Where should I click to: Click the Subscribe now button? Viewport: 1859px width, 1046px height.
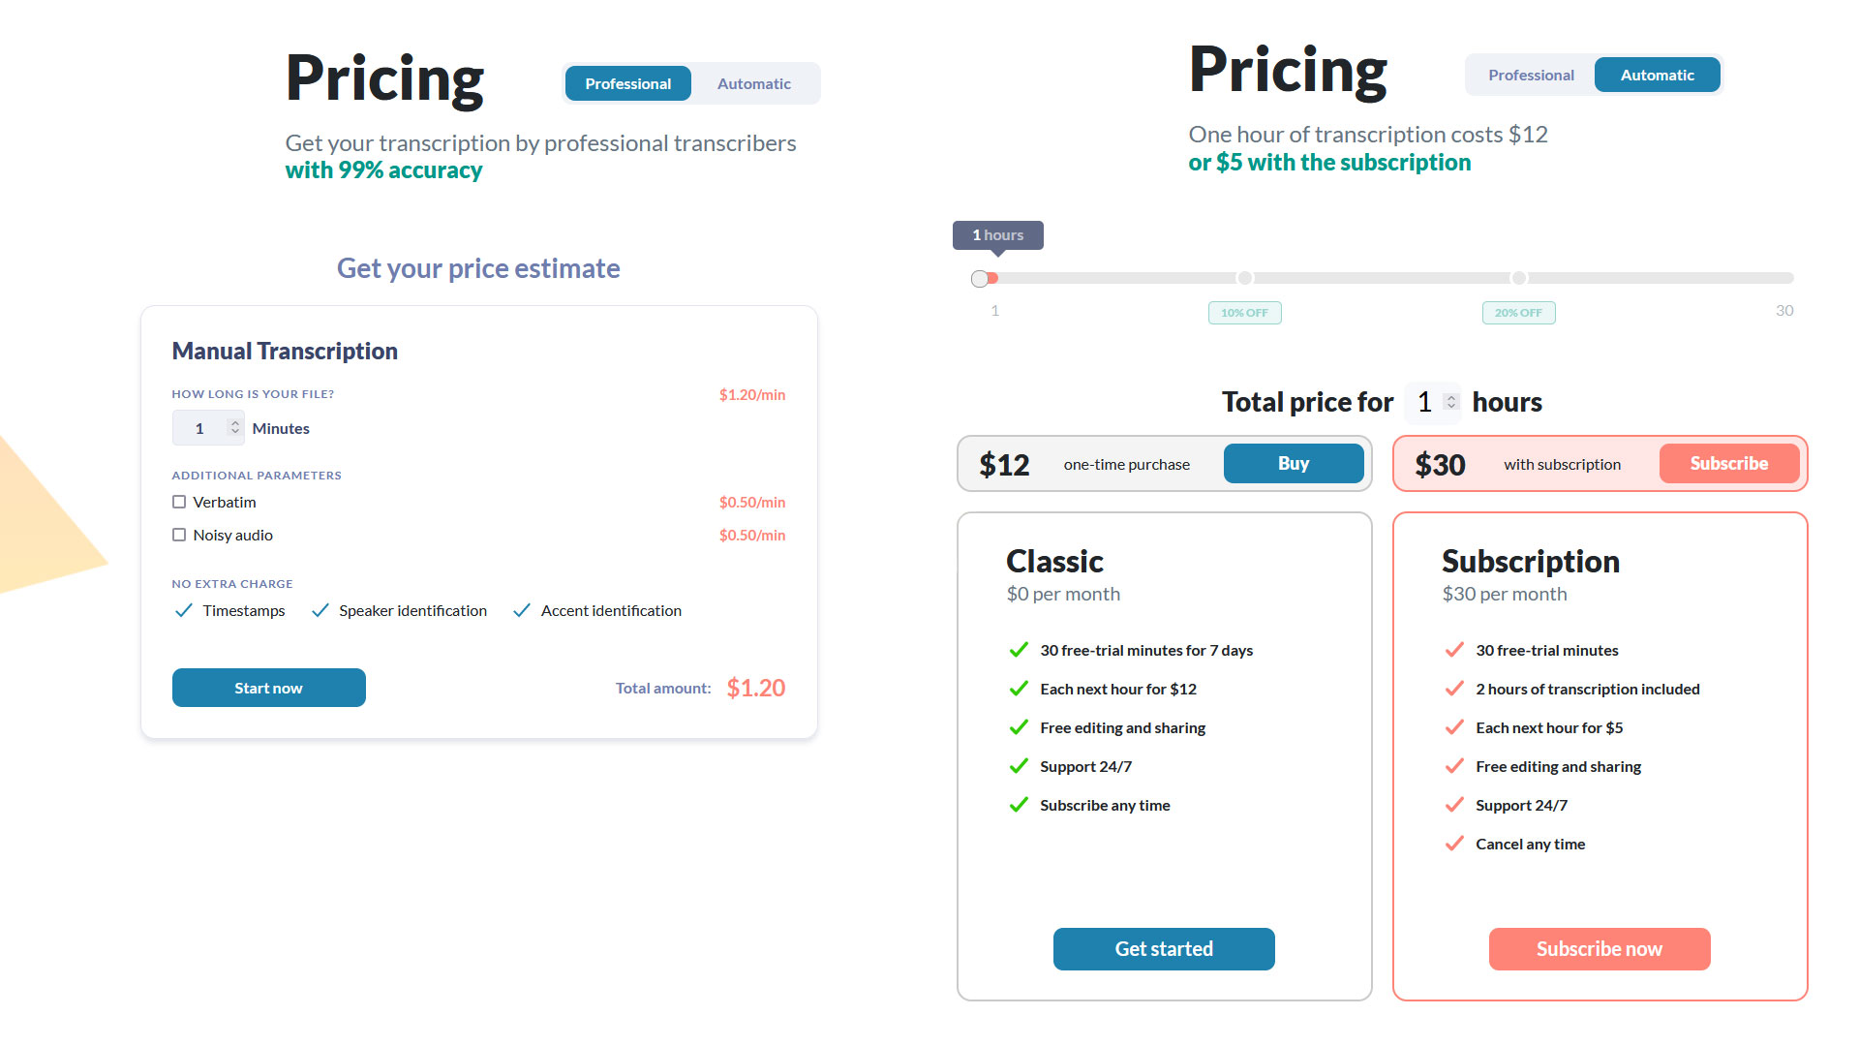[1600, 949]
